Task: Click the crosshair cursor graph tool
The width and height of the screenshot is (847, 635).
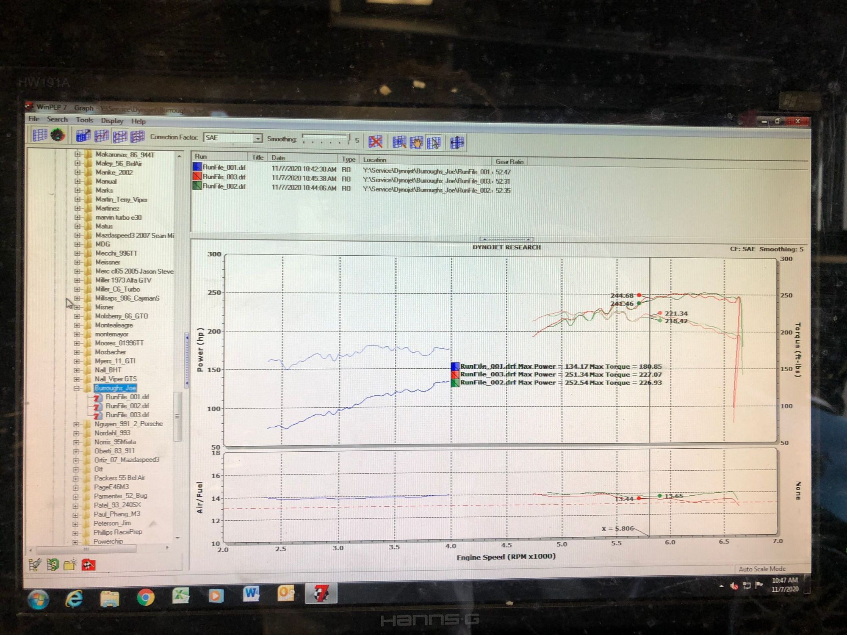Action: click(x=457, y=143)
